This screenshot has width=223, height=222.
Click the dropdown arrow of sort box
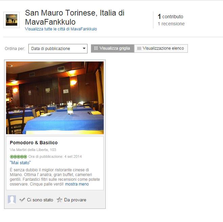[x=84, y=48]
